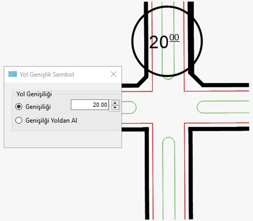Select the Genişilği Yoldan Al radio option
The image size is (253, 221).
tap(19, 121)
